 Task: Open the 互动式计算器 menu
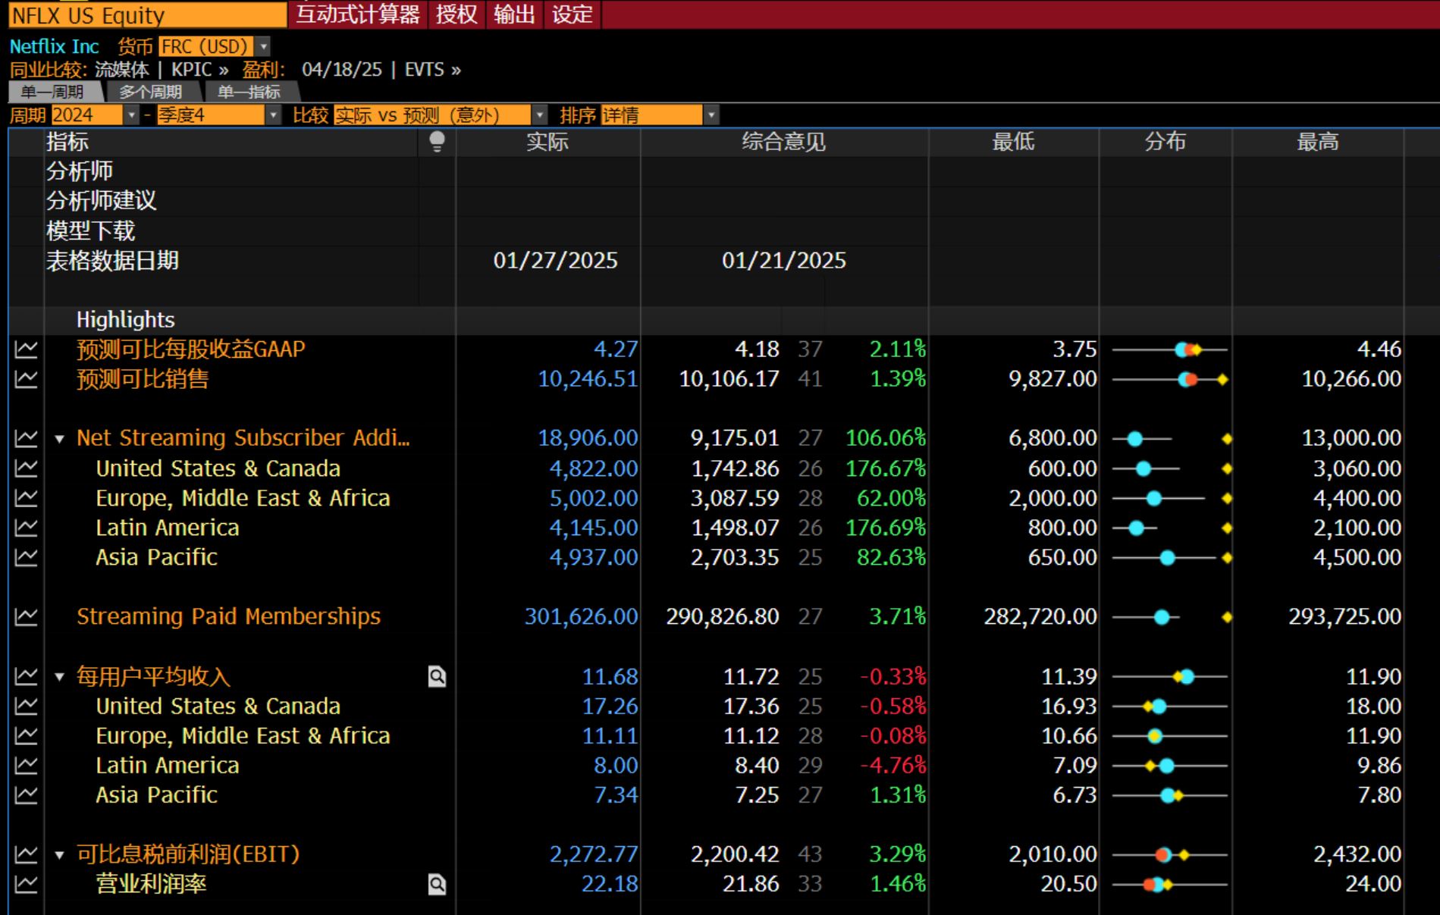[x=357, y=14]
